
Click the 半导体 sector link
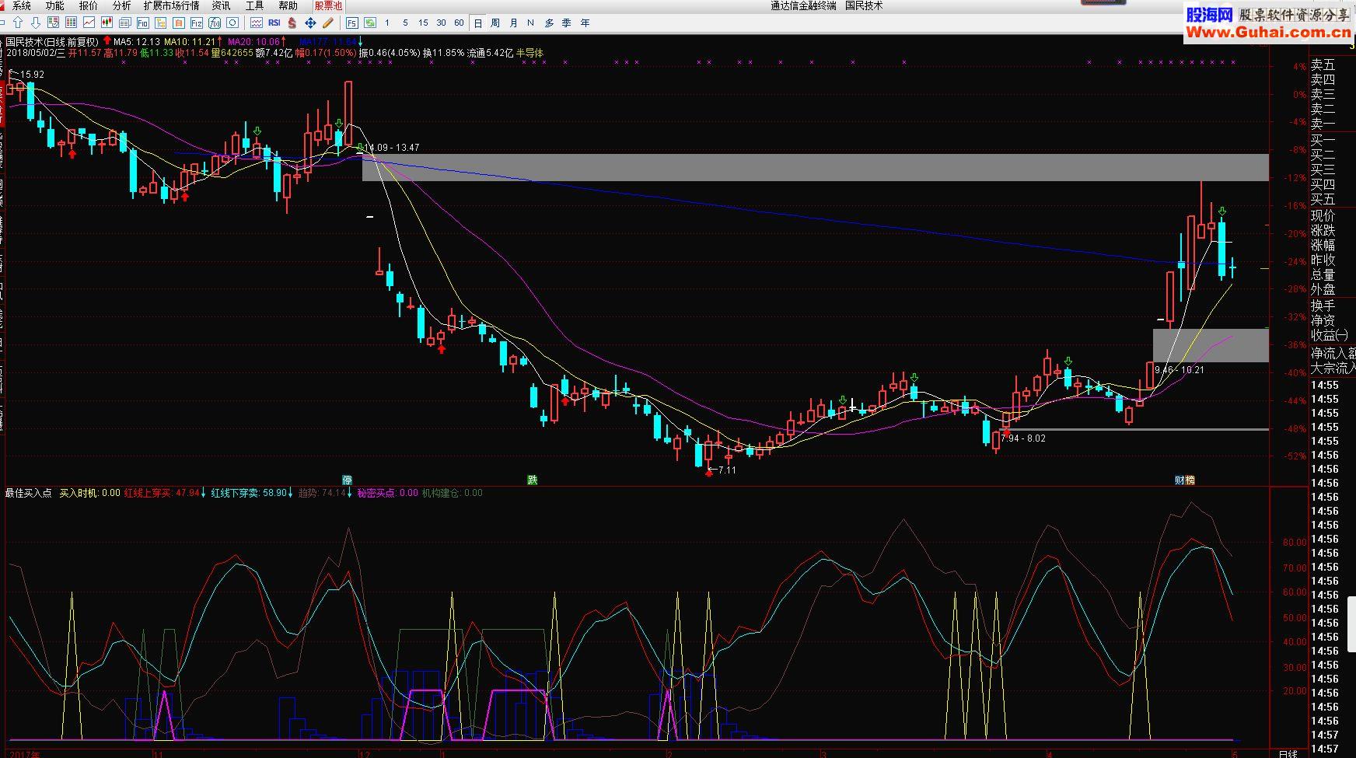point(530,53)
